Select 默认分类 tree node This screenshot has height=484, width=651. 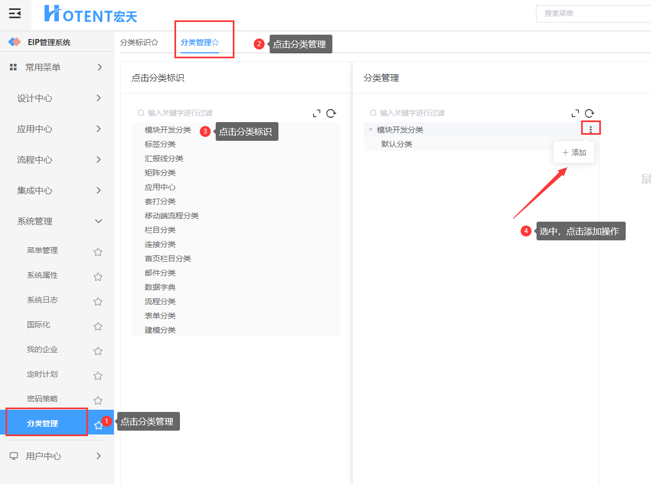coord(397,144)
